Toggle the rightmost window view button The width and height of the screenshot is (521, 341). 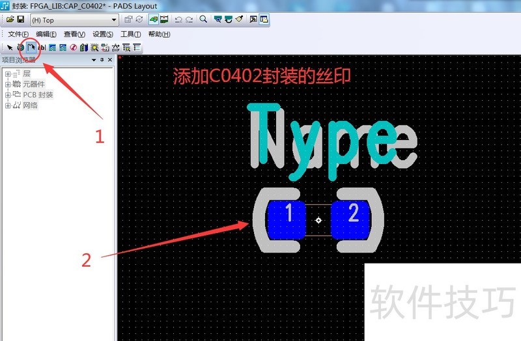(264, 20)
